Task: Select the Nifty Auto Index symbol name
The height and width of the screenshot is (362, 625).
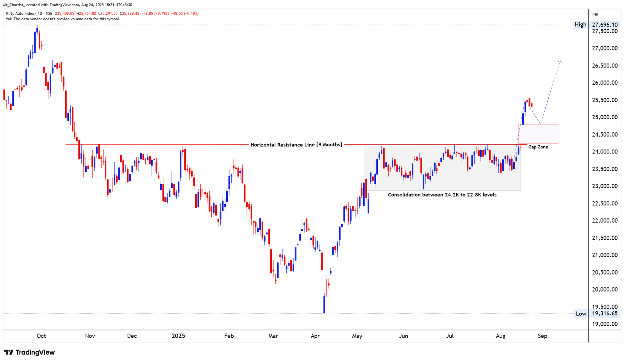Action: [x=20, y=13]
